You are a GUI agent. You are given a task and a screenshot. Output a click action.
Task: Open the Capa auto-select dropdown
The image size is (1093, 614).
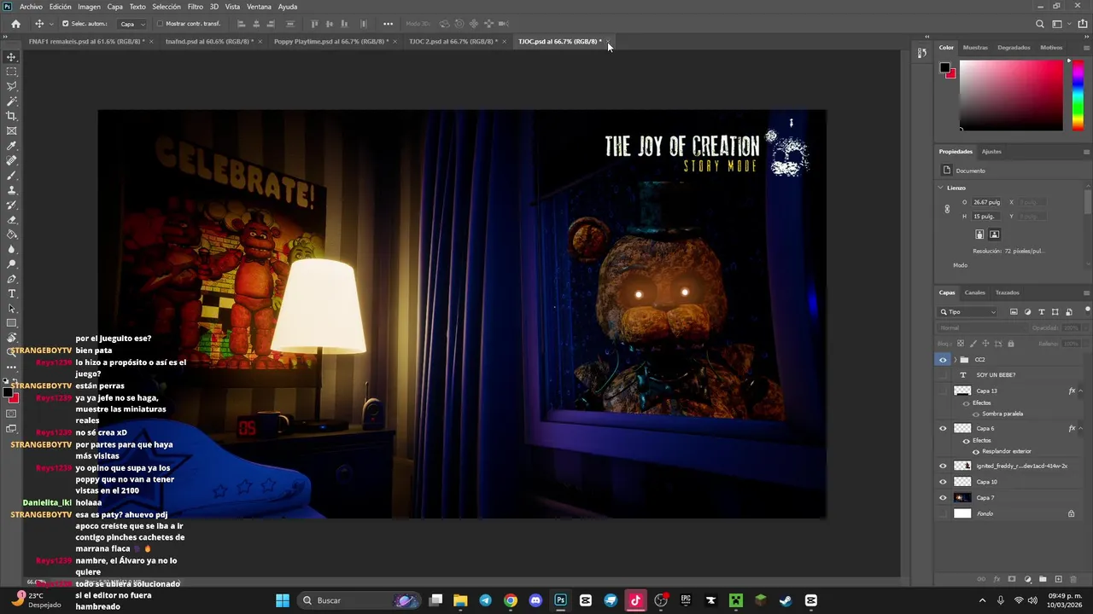[x=132, y=24]
